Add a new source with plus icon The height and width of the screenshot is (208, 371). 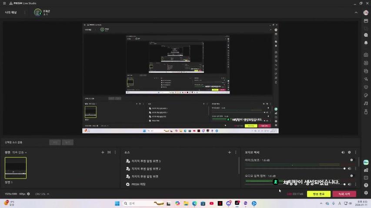tap(229, 153)
